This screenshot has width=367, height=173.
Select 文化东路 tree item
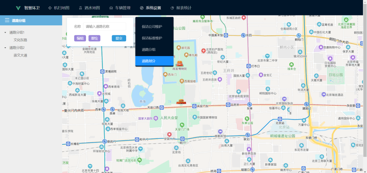pyautogui.click(x=20, y=40)
